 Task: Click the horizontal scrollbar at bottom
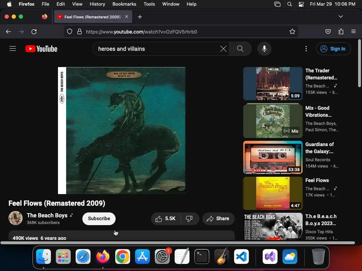177,243
